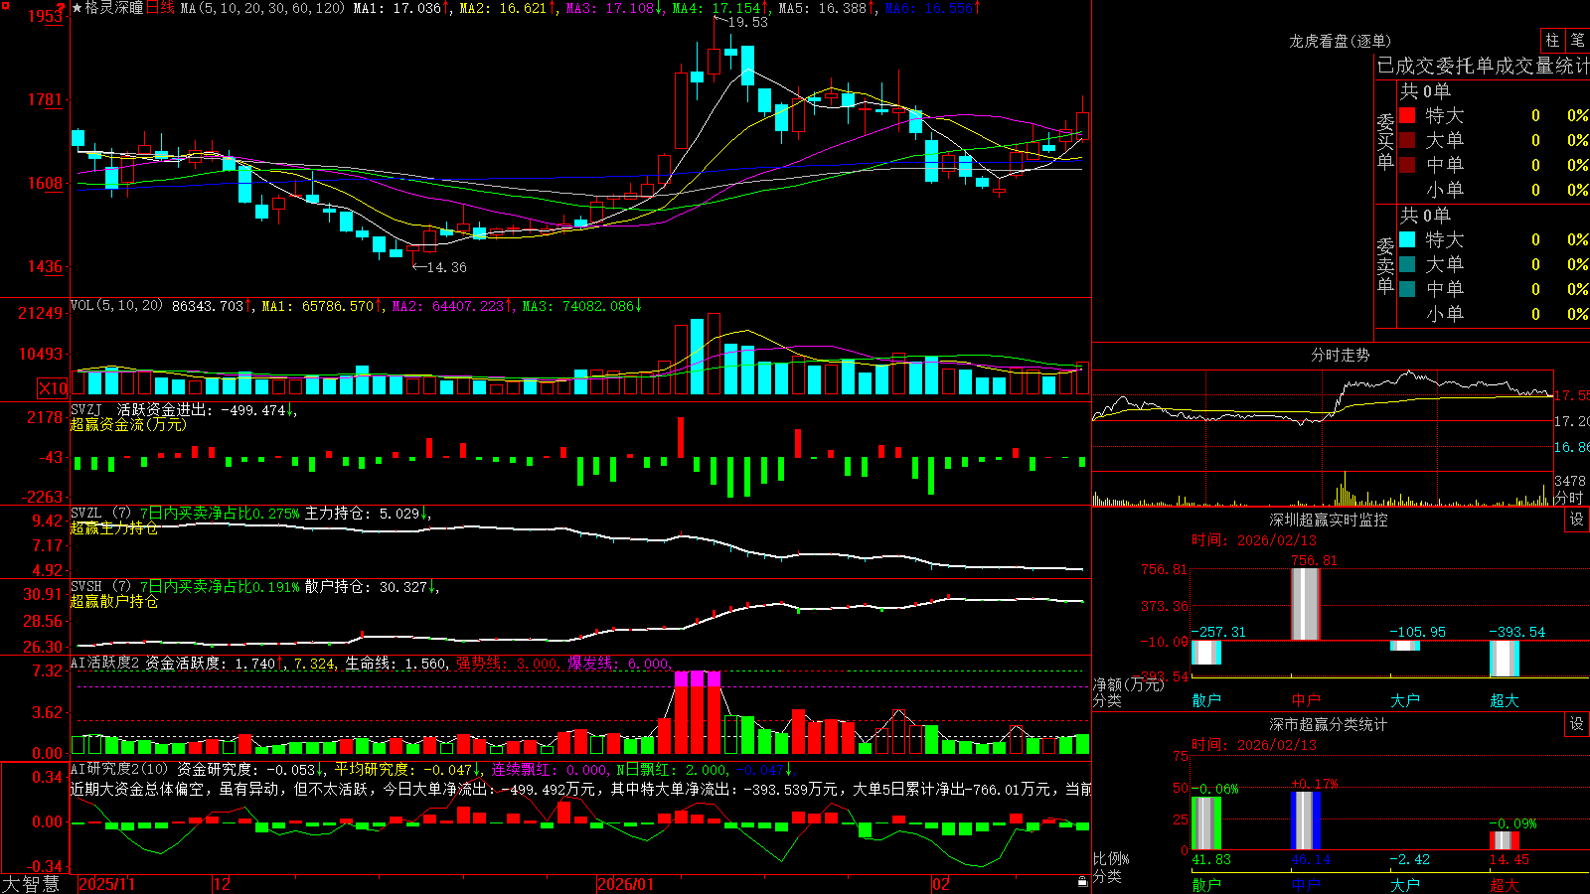The height and width of the screenshot is (894, 1590).
Task: Open 设 settings for 深市超赢分类统计
Action: coord(1577,724)
